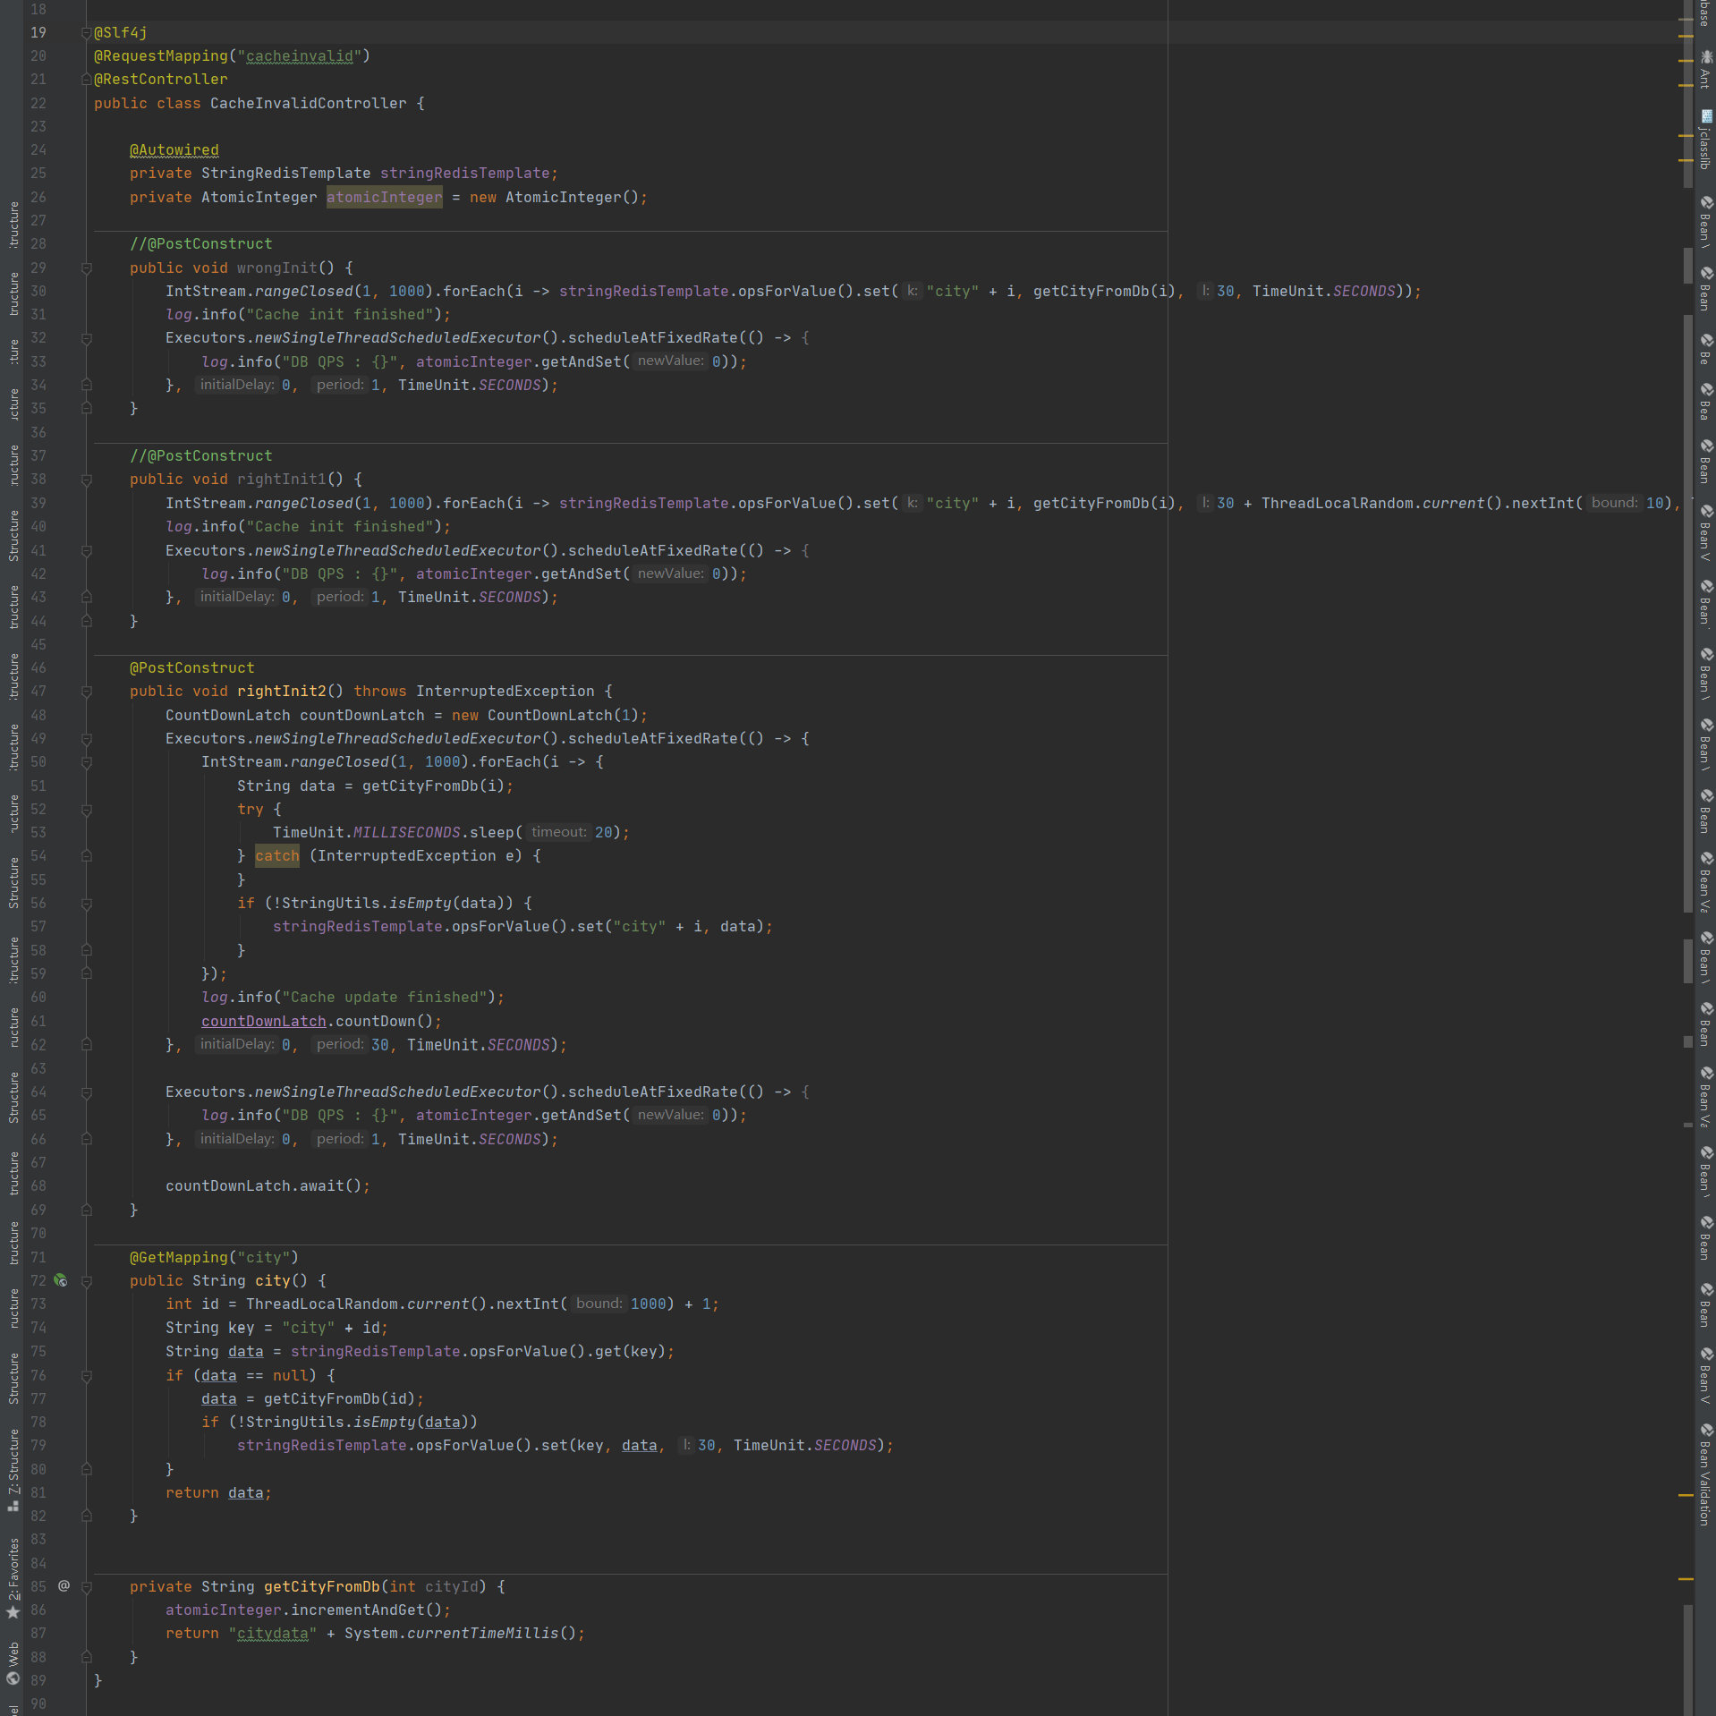The width and height of the screenshot is (1716, 1716).
Task: Click the timeout: inlay hint on line 53
Action: point(558,832)
